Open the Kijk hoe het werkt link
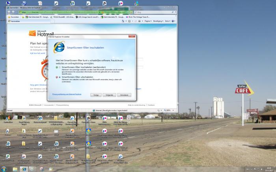The width and height of the screenshot is (276, 172). tap(37, 53)
